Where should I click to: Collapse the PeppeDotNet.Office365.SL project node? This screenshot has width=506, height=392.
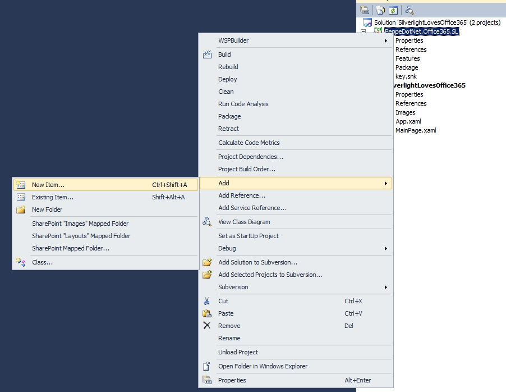(364, 31)
